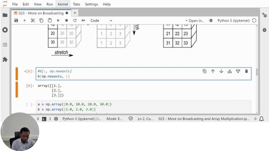The image size is (269, 151).
Task: Click the Ln 2, Co... cursor position
Action: click(145, 119)
